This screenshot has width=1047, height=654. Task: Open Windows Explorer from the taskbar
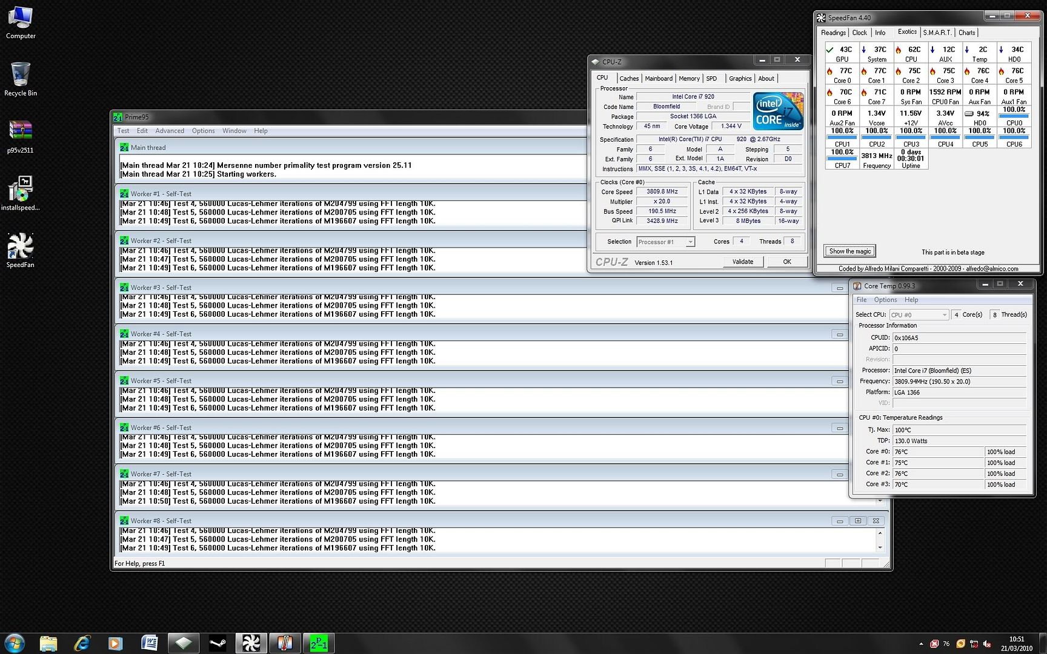[x=48, y=643]
